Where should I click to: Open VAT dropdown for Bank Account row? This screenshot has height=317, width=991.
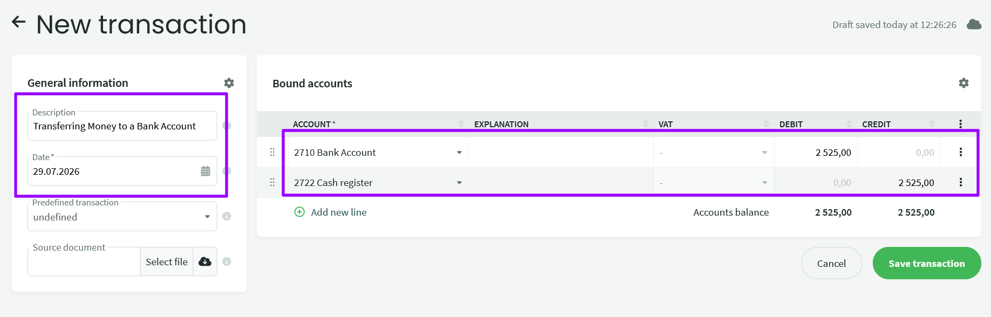714,153
